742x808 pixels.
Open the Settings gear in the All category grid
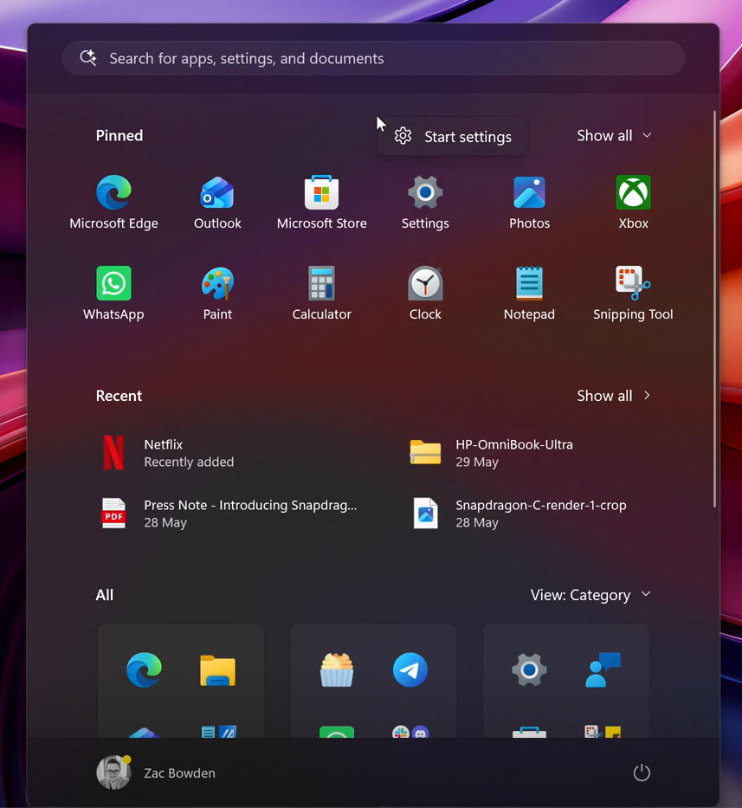[x=529, y=670]
